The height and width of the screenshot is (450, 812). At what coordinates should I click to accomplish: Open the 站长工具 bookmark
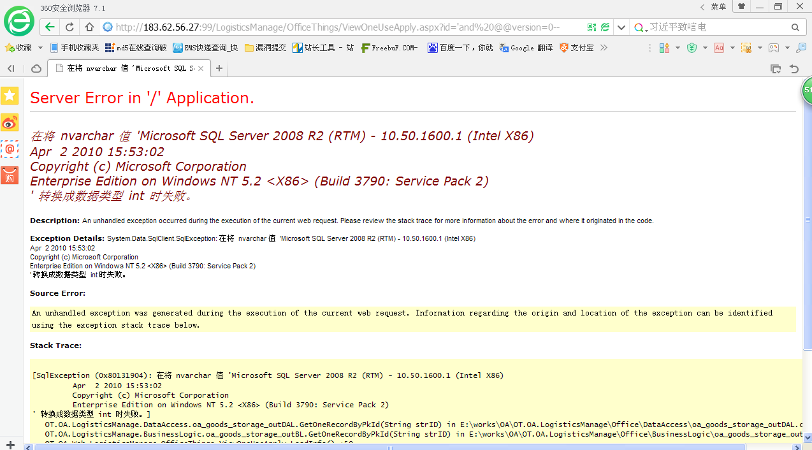[324, 48]
